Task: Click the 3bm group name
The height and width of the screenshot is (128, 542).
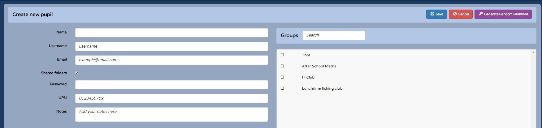Action: coord(306,55)
